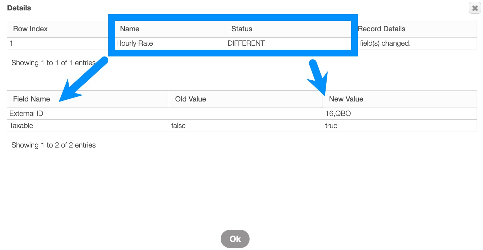Select row index 1 cell
Viewport: 483px width, 250px height.
tap(11, 43)
